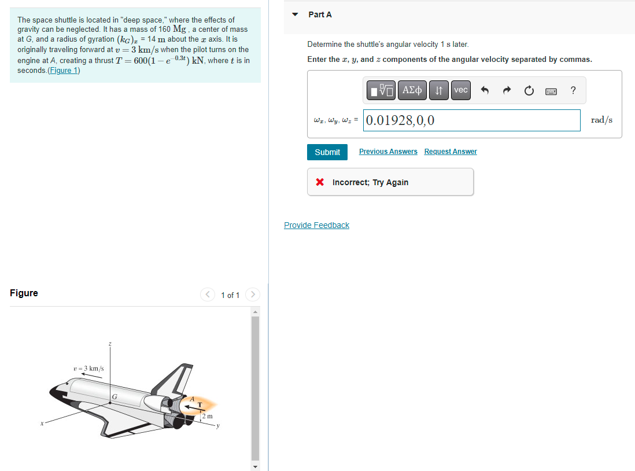
Task: Insert a vector with the vec tool
Action: pos(460,90)
